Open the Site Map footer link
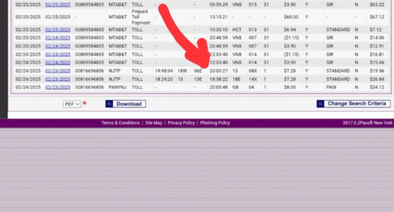Image resolution: width=394 pixels, height=212 pixels. 154,123
